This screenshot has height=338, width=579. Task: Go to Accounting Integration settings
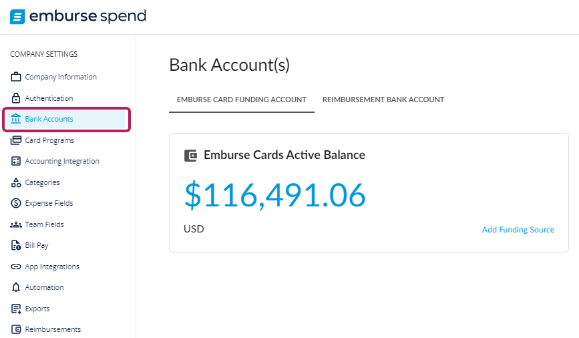coord(62,161)
